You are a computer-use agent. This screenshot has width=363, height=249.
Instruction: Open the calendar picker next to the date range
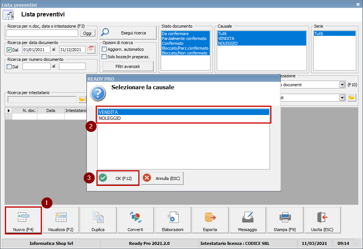(x=91, y=49)
